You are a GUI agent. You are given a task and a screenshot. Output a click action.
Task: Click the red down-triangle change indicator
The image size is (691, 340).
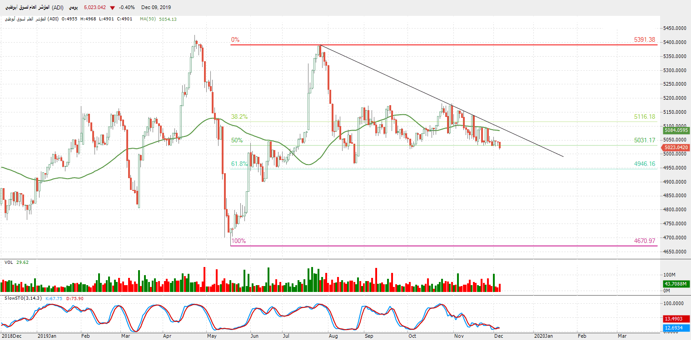(112, 8)
